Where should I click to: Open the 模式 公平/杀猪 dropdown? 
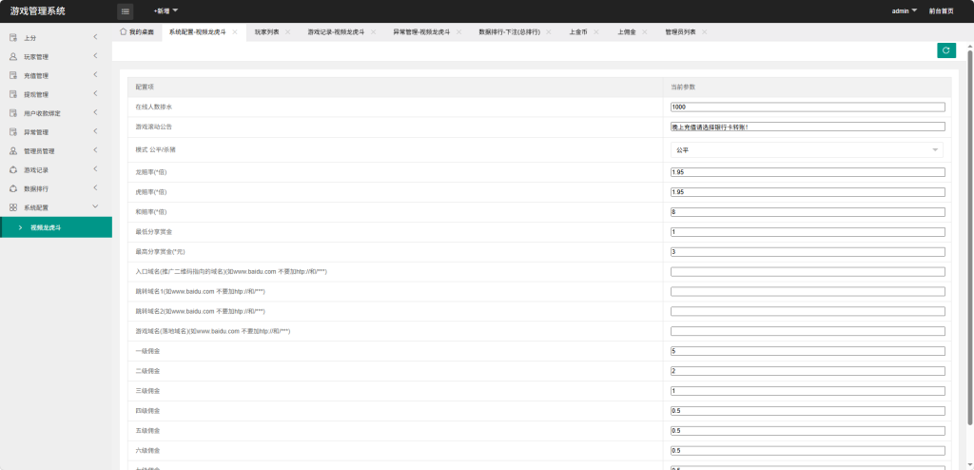click(807, 149)
